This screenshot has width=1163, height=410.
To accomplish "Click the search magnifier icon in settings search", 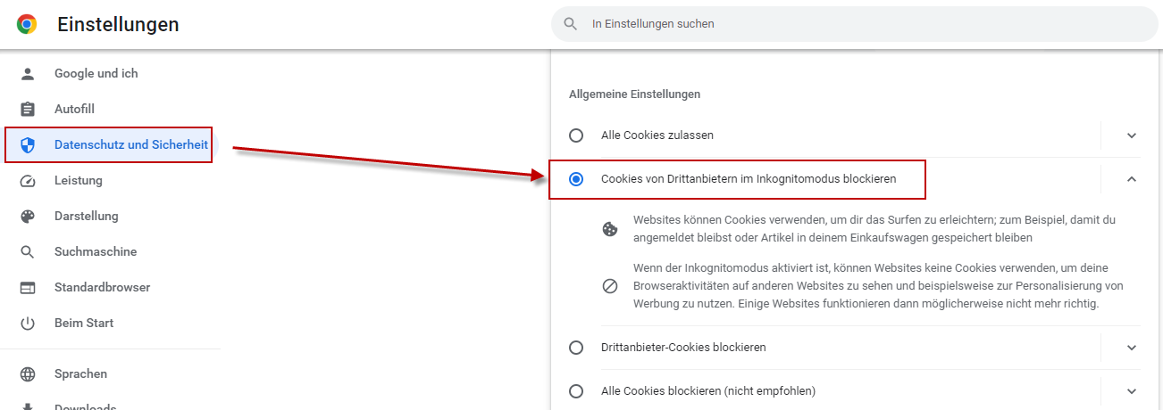I will point(571,24).
